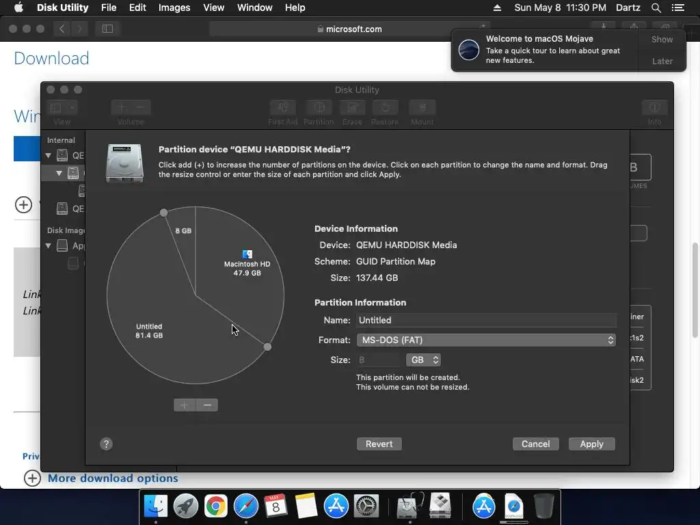Click Later on Mojave notification
The image size is (700, 525).
662,61
